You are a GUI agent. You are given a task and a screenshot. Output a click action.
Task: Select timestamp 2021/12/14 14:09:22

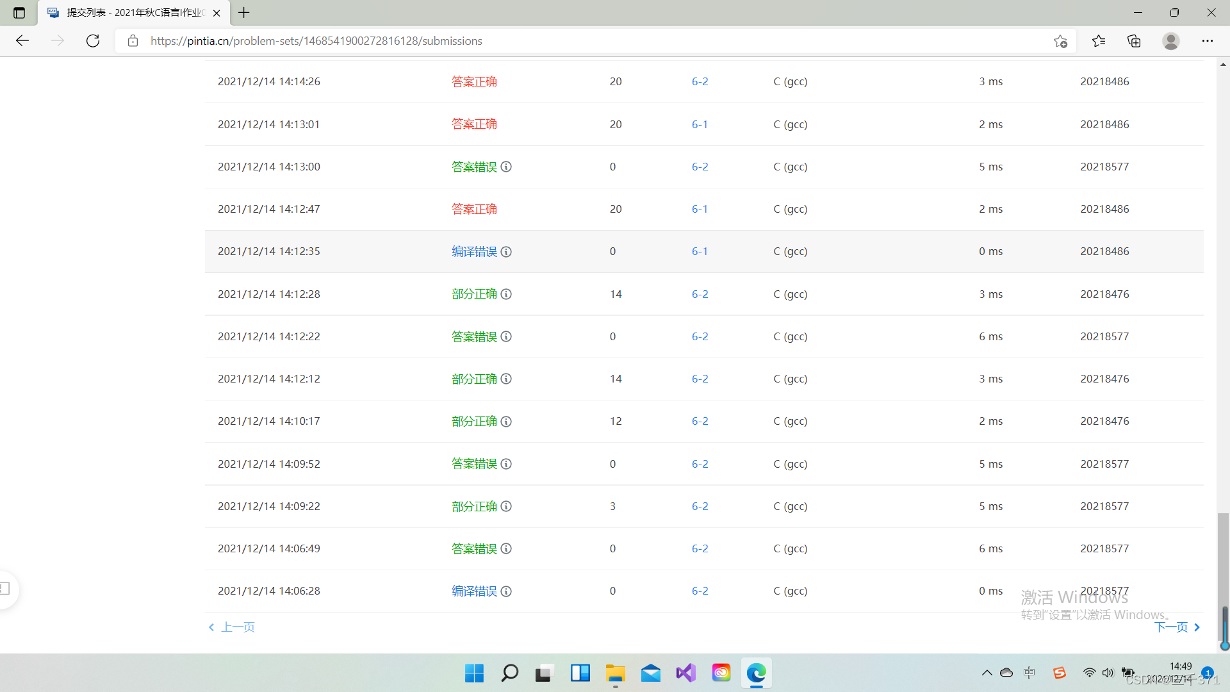[269, 506]
